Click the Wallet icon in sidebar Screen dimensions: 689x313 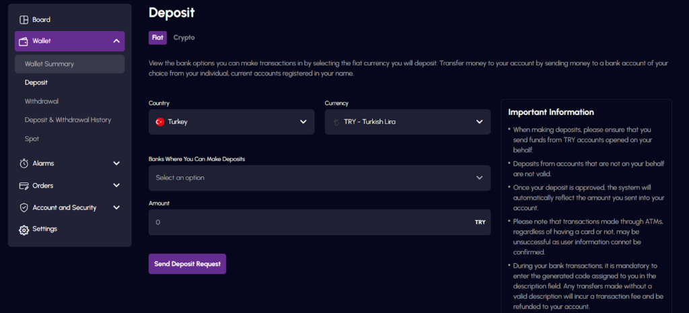[x=24, y=41]
